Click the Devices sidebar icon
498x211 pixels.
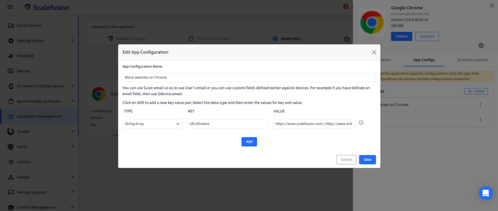click(11, 71)
